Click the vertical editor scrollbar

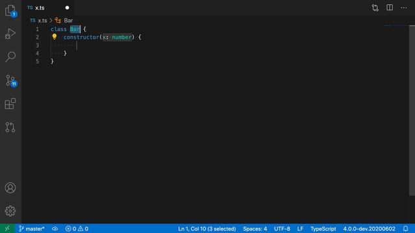point(412,111)
